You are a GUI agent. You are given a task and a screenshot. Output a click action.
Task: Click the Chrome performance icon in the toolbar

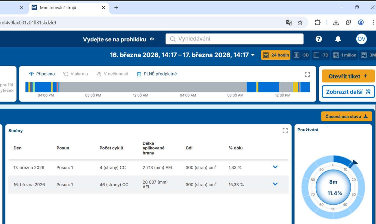pyautogui.click(x=348, y=22)
